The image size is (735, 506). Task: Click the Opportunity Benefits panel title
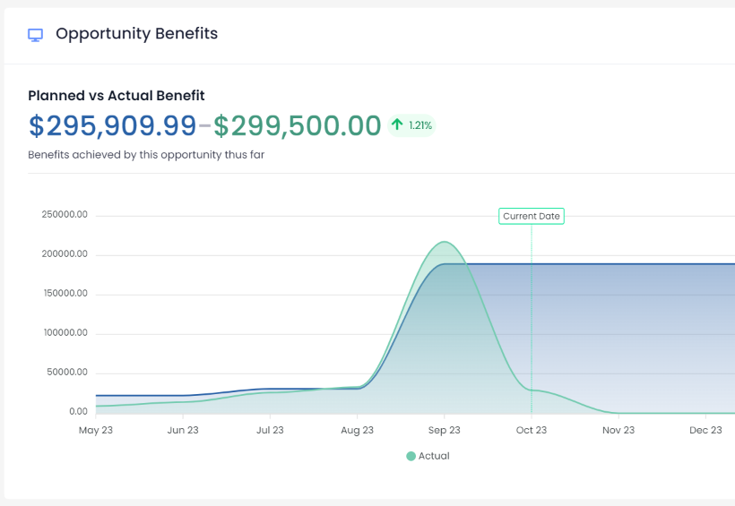pyautogui.click(x=136, y=34)
